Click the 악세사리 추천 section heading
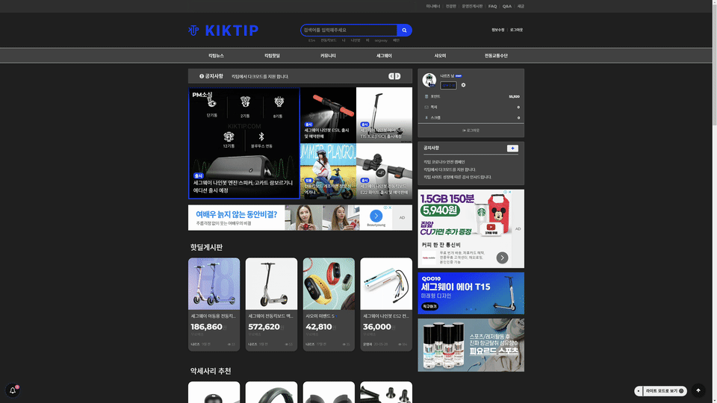 pyautogui.click(x=211, y=371)
